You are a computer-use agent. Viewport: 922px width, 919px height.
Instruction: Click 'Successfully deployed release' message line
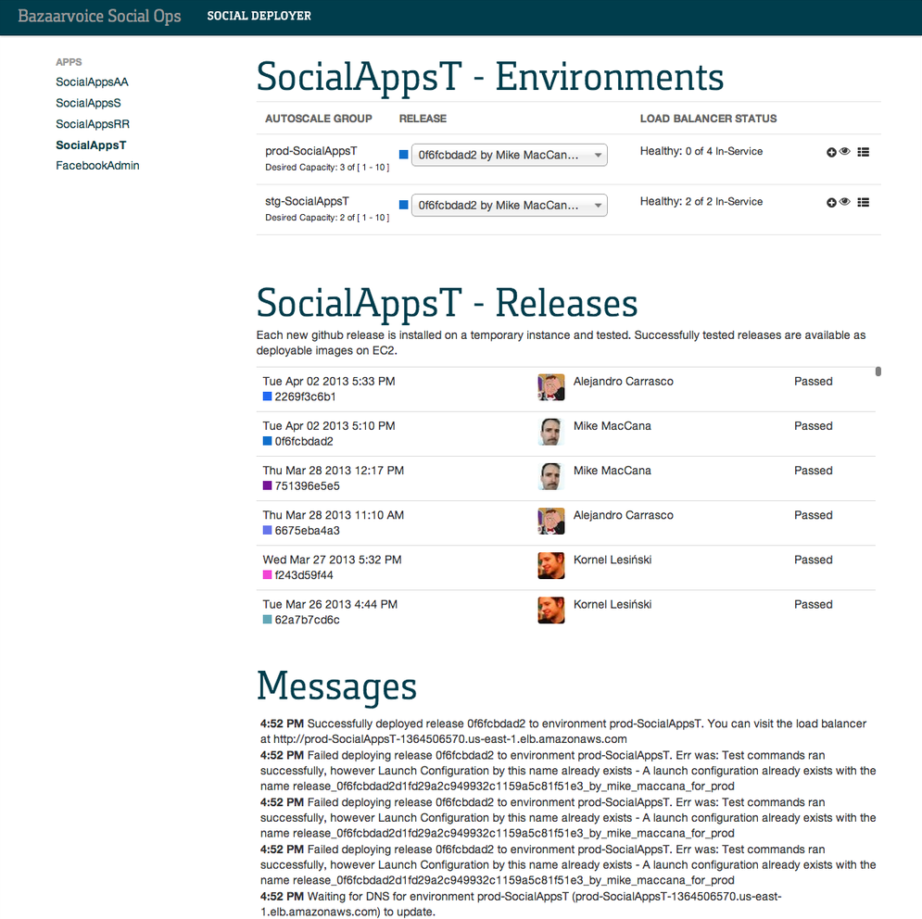(563, 731)
